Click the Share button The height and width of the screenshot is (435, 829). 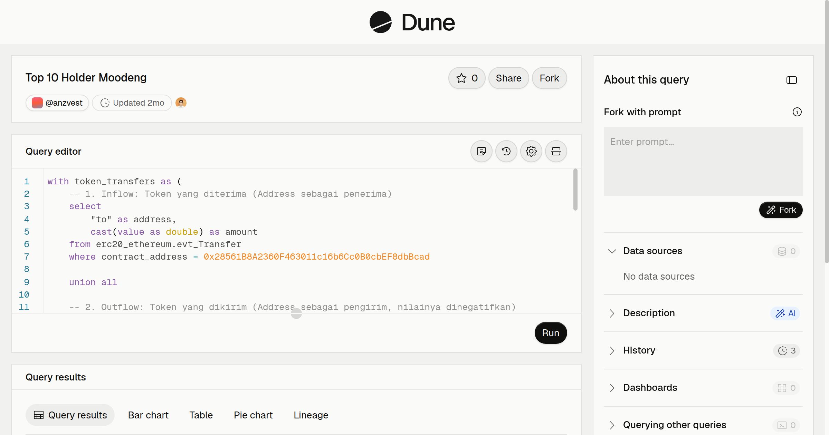(x=508, y=78)
